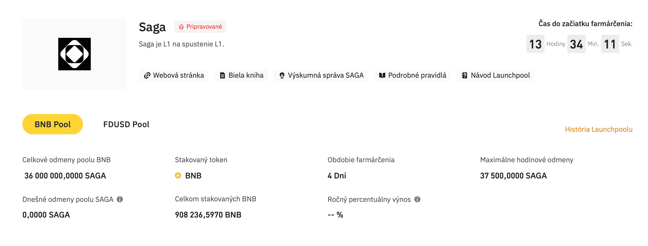Open Výskumná správa SAGA report
The image size is (648, 246).
326,75
